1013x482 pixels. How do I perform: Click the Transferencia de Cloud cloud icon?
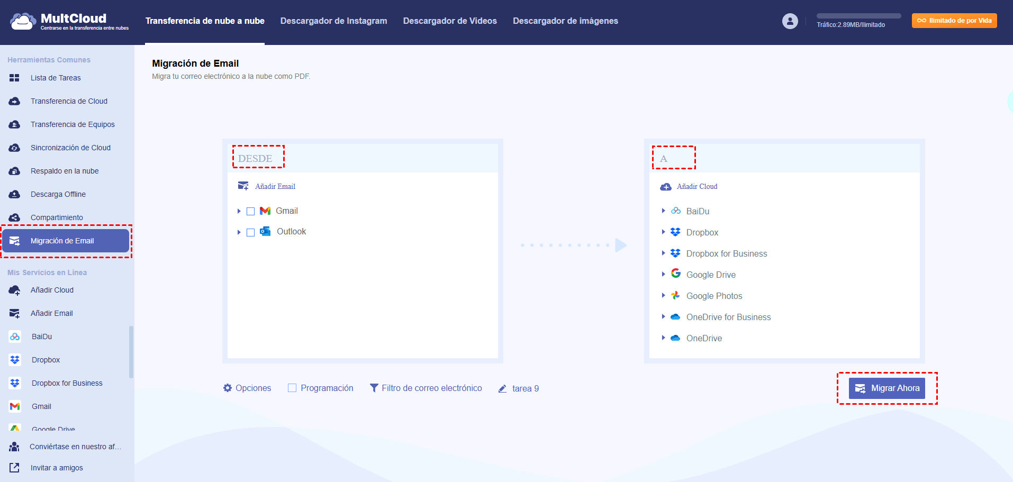pos(14,101)
